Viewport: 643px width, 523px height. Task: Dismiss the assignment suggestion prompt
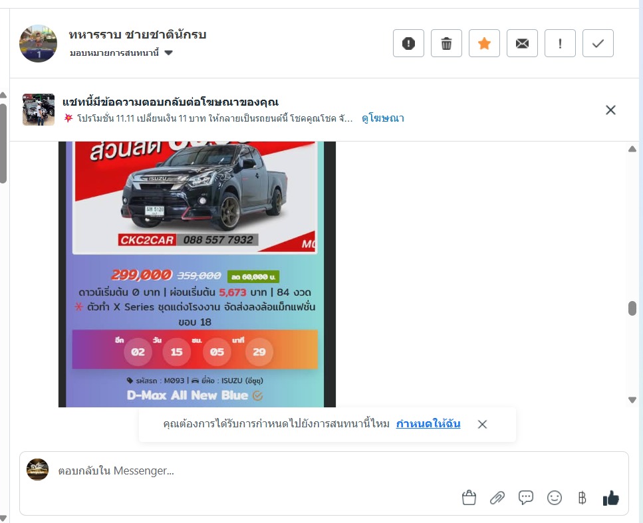point(482,424)
